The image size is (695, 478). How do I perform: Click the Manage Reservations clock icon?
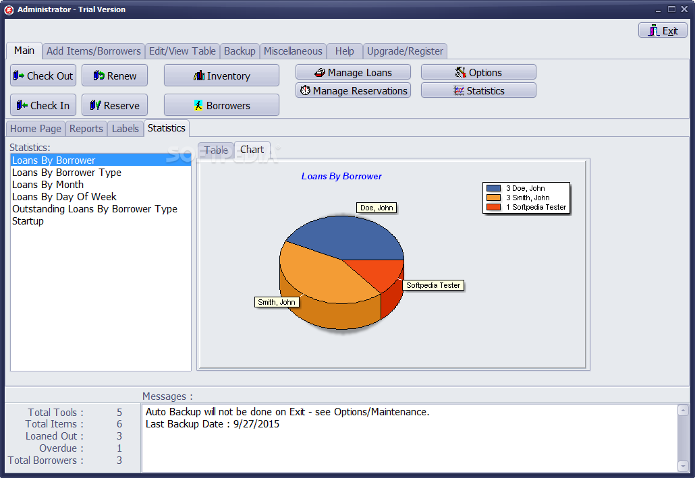point(305,90)
